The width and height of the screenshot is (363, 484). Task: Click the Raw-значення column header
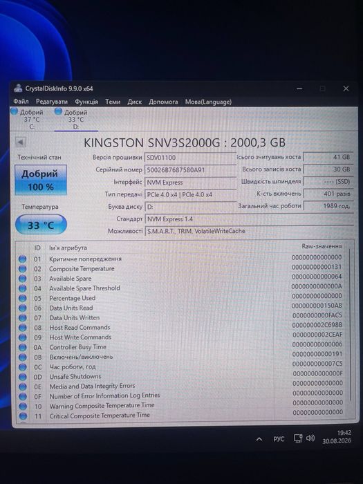(322, 246)
